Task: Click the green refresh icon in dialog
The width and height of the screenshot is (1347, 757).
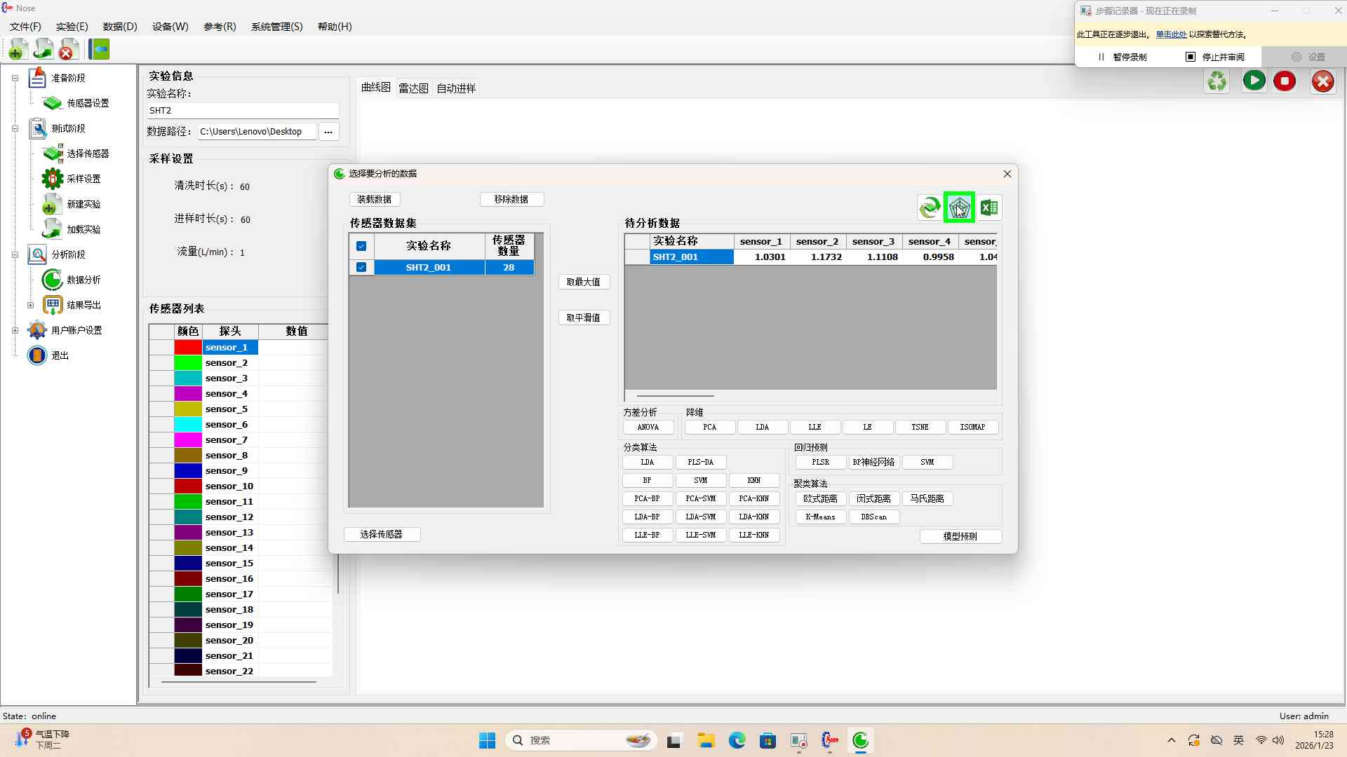Action: coord(930,207)
